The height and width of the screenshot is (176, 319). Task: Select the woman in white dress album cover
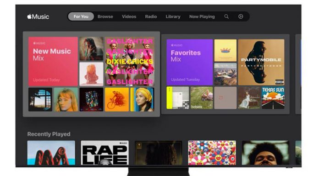coord(249,98)
